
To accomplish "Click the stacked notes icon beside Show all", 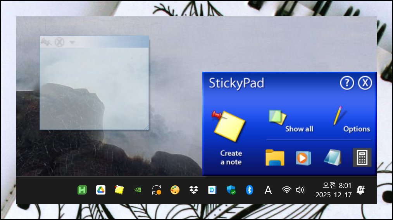I will click(277, 117).
